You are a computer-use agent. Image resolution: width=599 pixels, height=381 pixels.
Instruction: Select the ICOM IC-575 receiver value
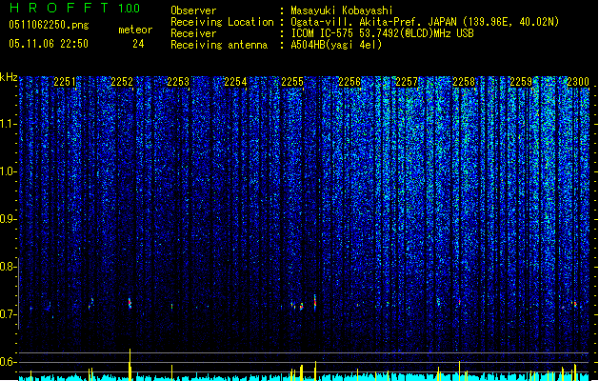[382, 33]
